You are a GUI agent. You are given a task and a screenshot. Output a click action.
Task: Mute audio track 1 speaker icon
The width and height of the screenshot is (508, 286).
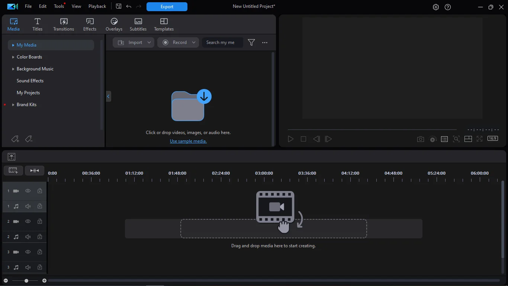tap(28, 206)
